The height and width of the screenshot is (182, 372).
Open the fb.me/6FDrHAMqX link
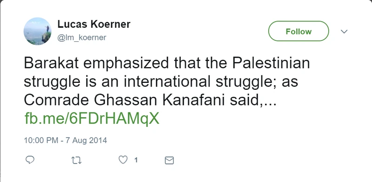[x=92, y=119]
